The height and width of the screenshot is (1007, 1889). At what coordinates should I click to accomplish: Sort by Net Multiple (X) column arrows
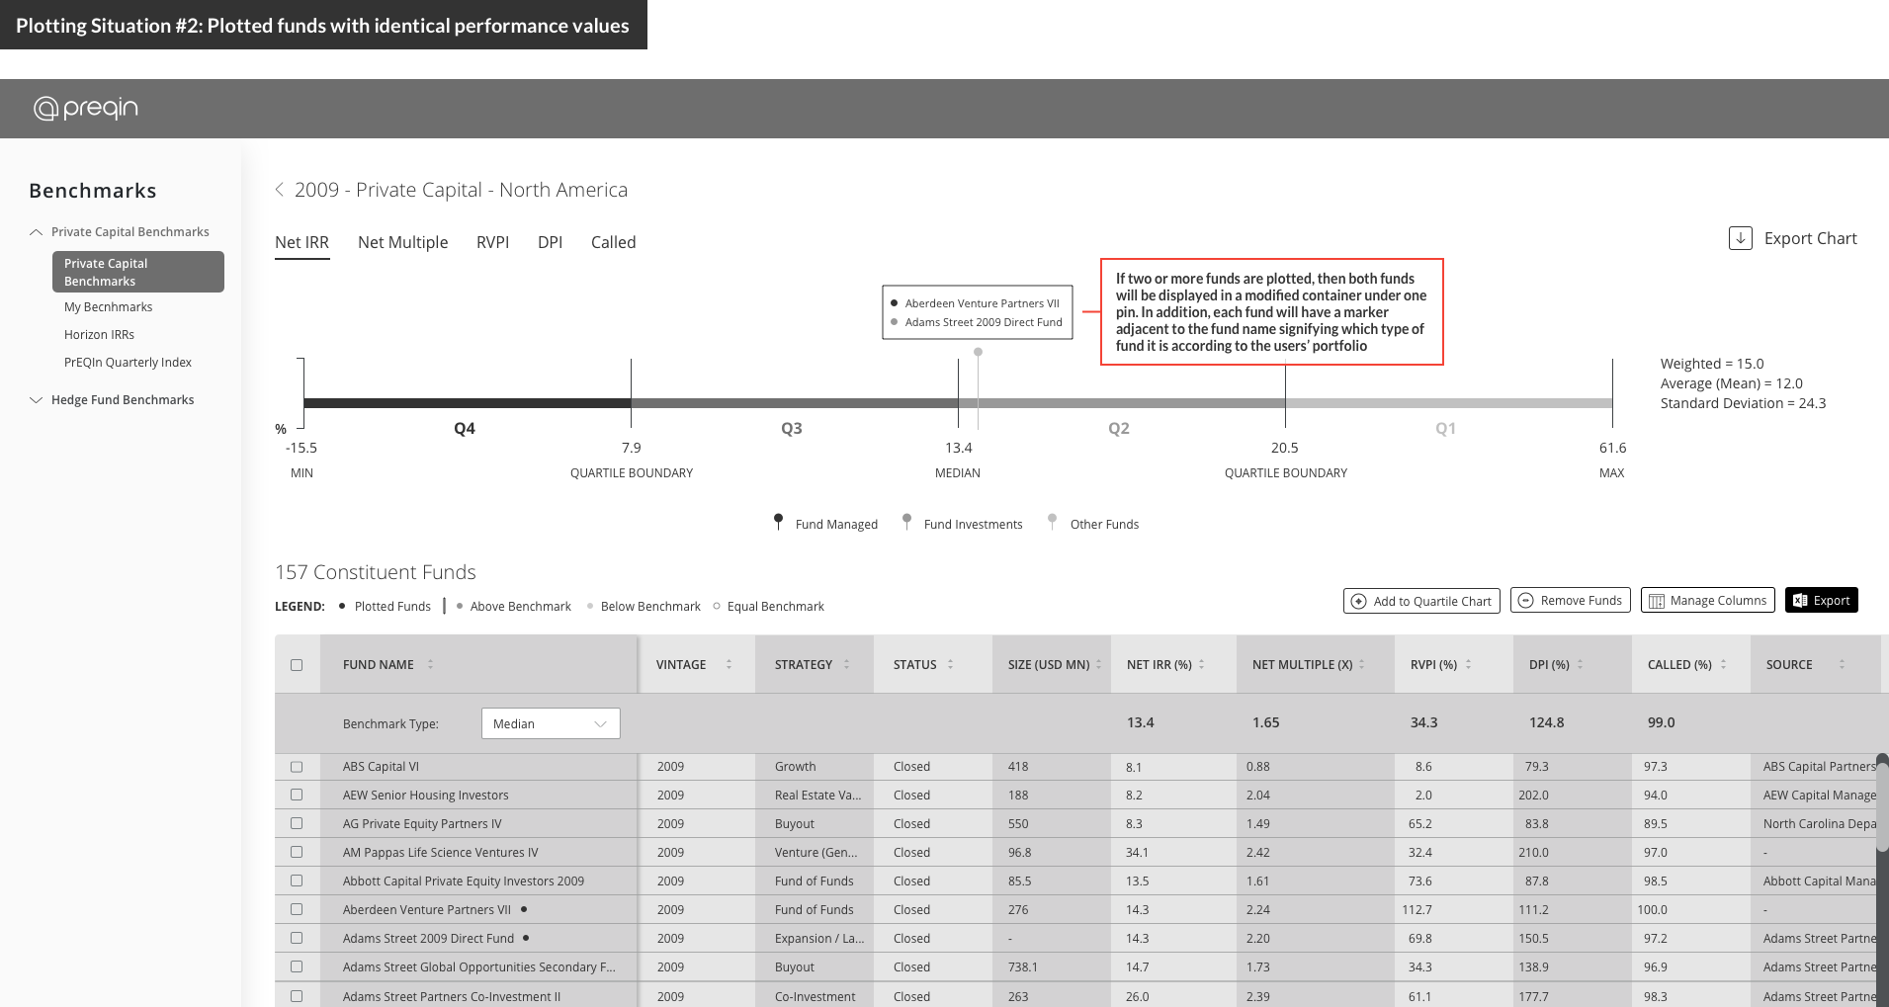pos(1361,664)
